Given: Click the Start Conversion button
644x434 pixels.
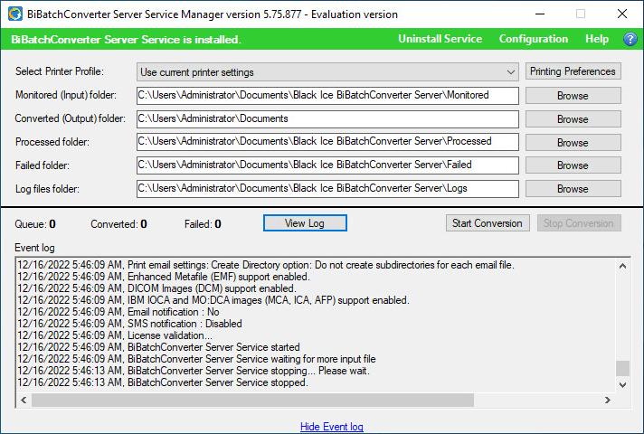Looking at the screenshot, I should (488, 223).
